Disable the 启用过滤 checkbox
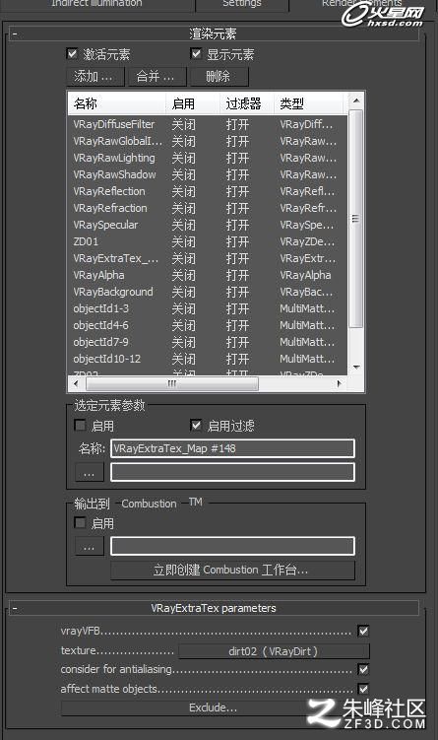Viewport: 438px width, 740px height. [196, 426]
